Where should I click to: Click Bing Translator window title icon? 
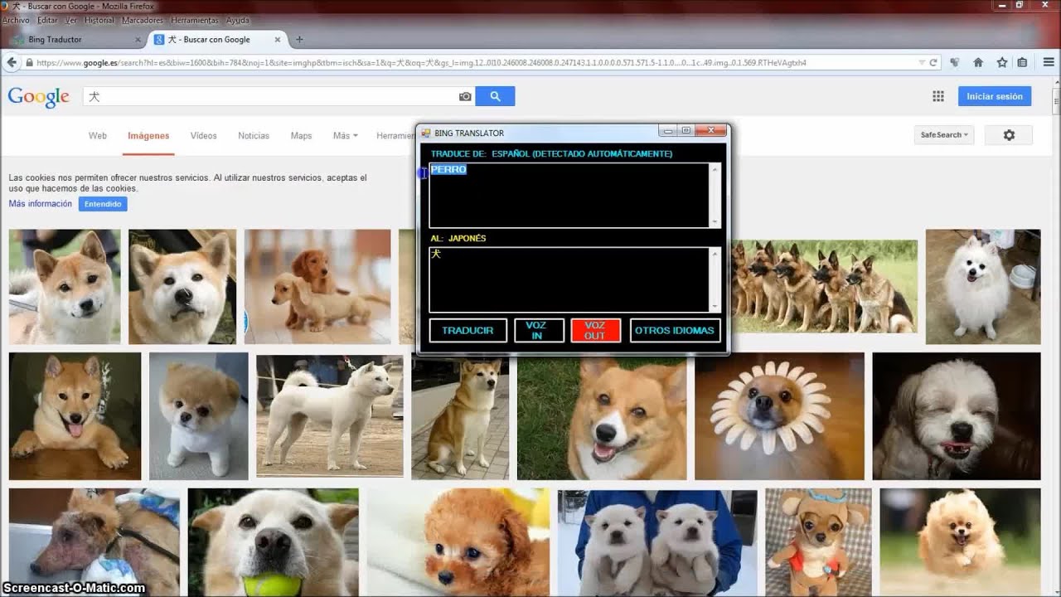426,133
